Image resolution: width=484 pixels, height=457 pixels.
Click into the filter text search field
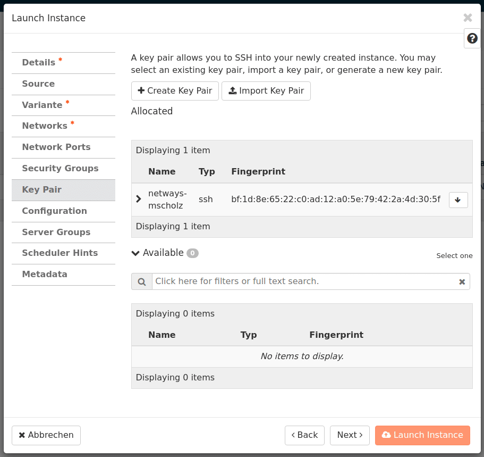(303, 281)
